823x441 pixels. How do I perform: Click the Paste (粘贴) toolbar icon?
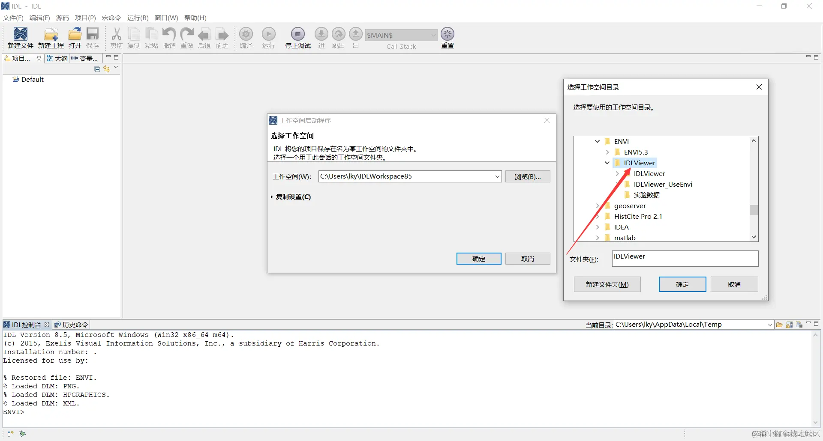152,34
